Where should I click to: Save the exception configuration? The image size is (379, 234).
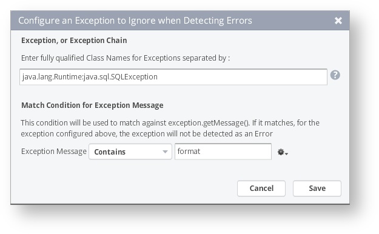[317, 189]
